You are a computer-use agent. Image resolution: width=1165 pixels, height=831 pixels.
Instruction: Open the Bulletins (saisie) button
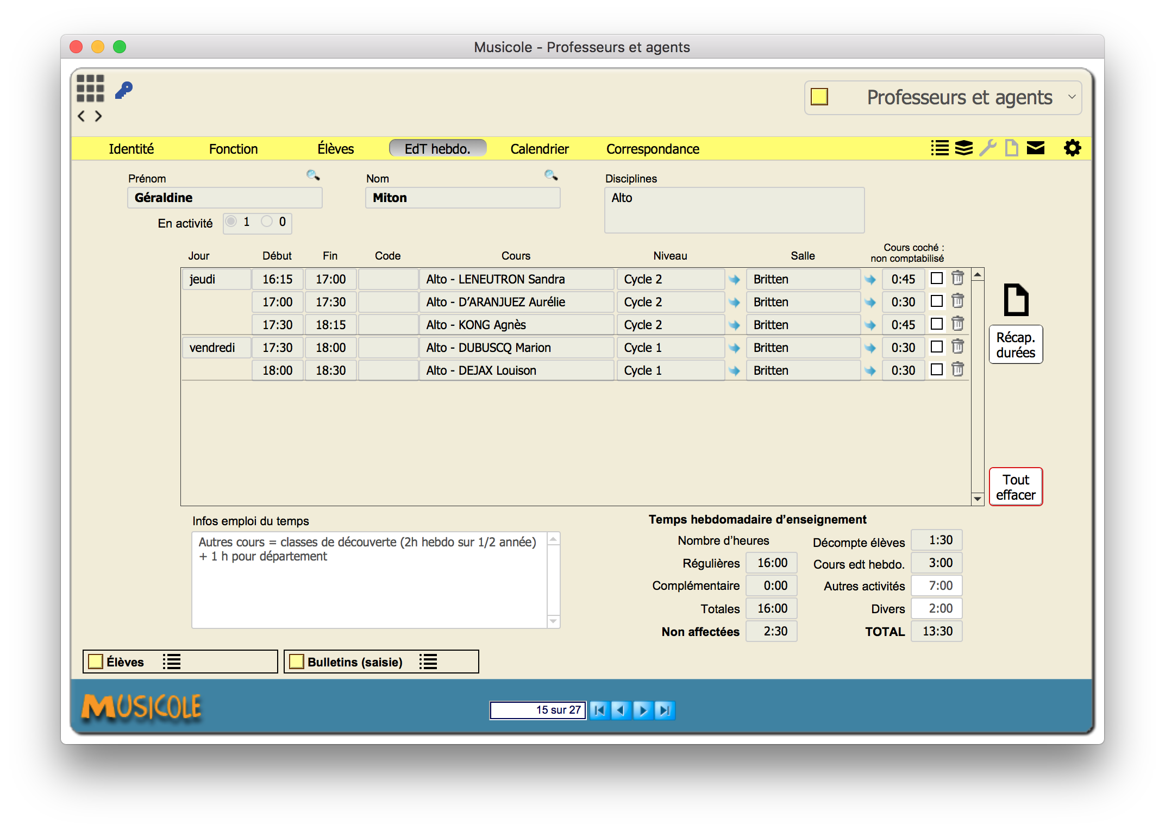(x=381, y=662)
